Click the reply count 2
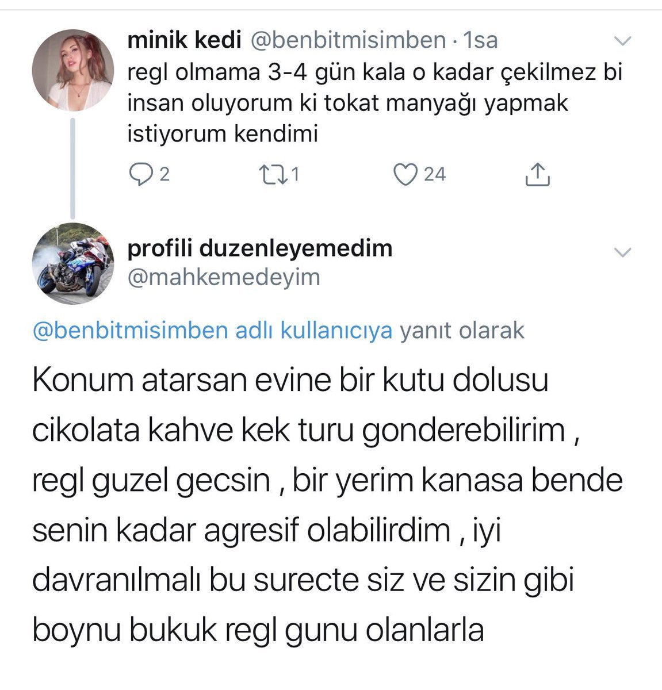Screen dimensions: 662x690 164,174
